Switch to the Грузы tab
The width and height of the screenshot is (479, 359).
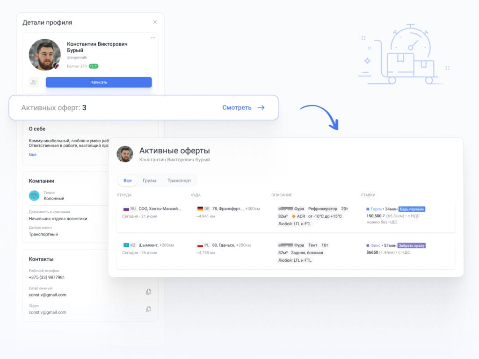[149, 180]
